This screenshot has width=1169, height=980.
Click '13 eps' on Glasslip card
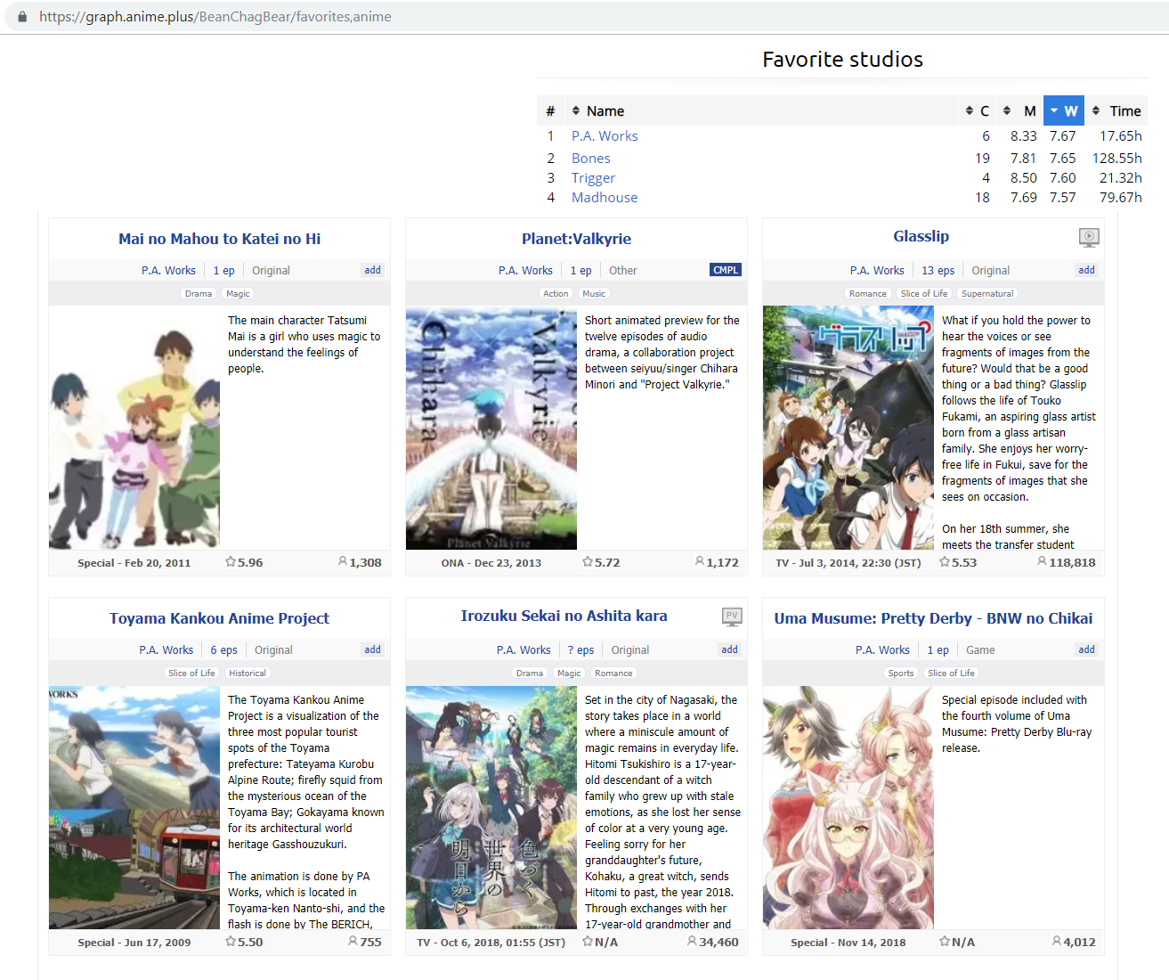coord(938,270)
